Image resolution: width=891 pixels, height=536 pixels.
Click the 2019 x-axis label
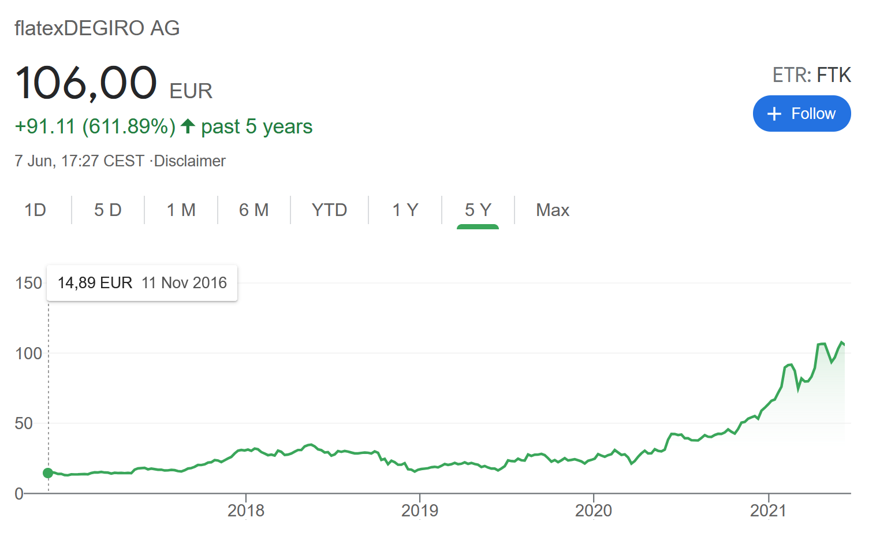tap(420, 511)
